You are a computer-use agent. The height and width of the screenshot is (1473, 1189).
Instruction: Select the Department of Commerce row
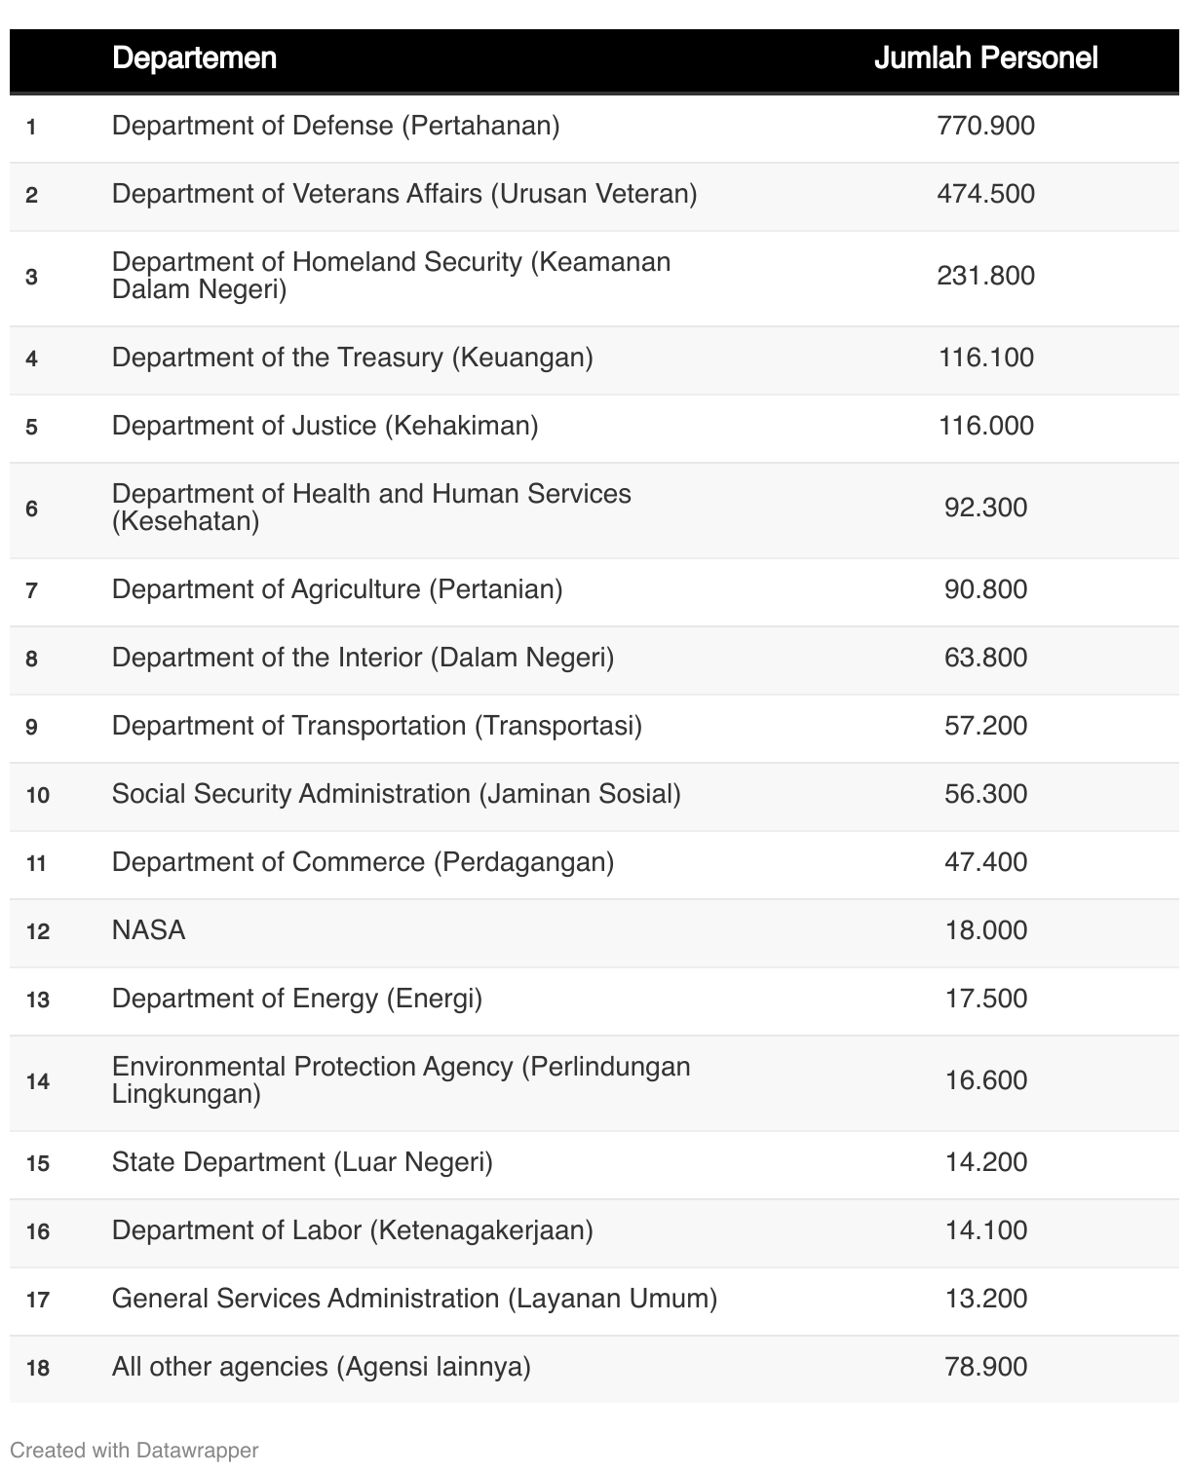click(x=363, y=862)
